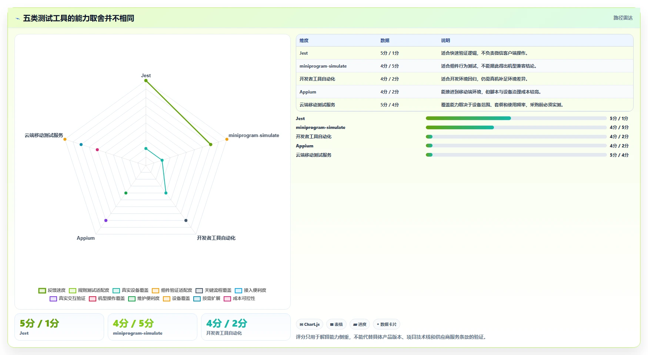Toggle the 反馈速度 legend dataset
648x355 pixels.
tap(52, 290)
